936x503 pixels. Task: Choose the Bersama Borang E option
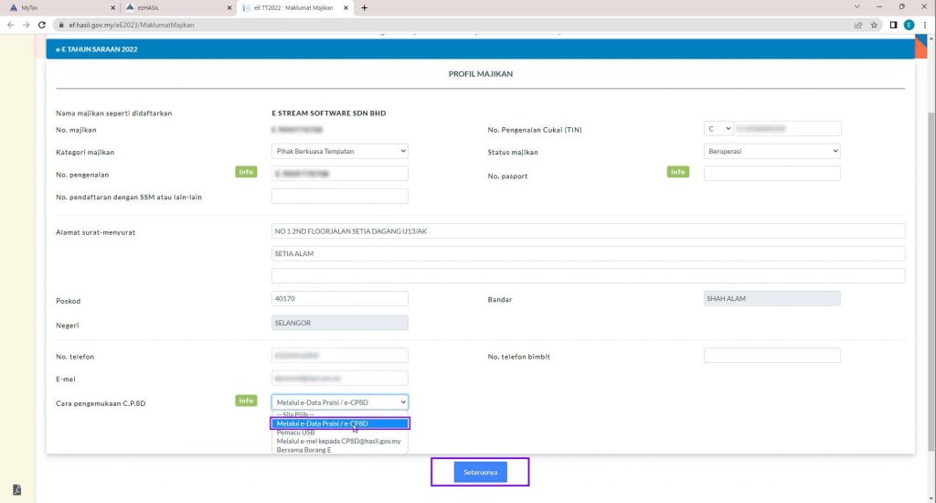[302, 449]
